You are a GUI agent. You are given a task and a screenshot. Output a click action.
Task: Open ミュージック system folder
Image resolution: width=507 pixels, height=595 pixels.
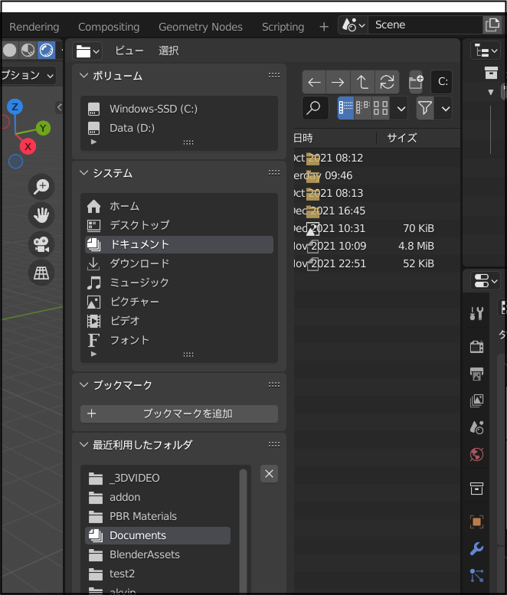[179, 283]
